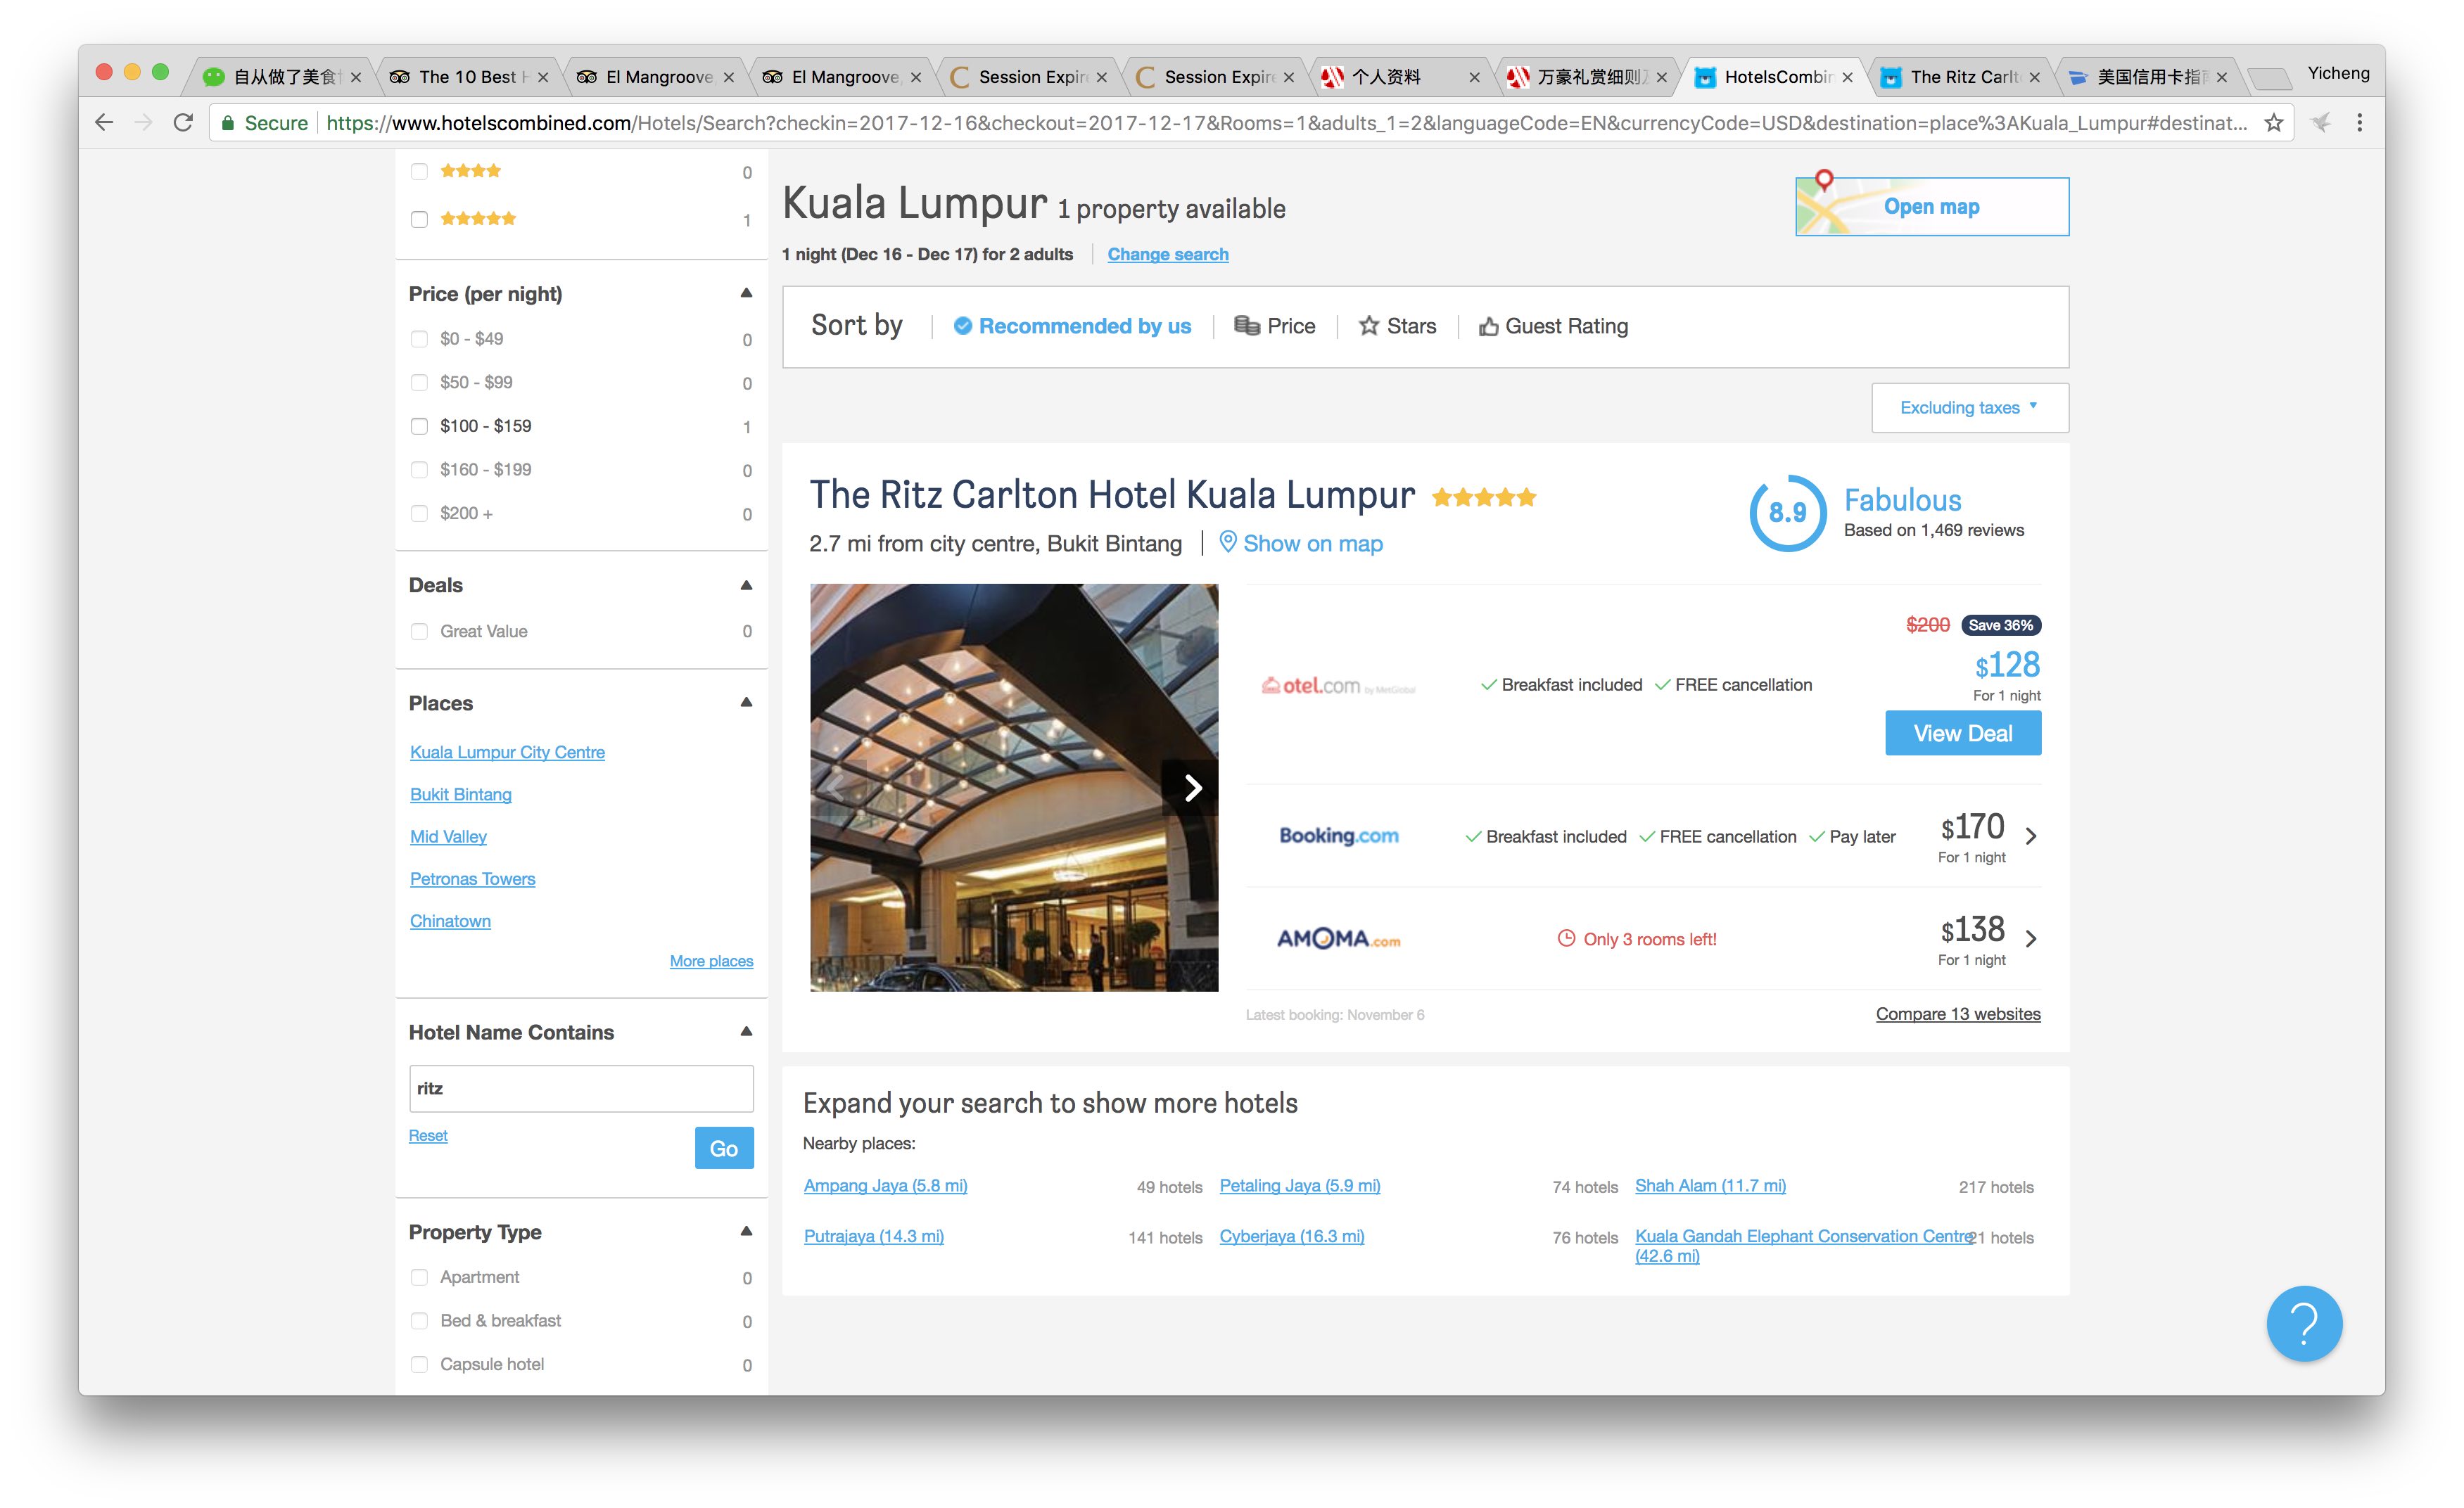Open the Booking.com $170 deal arrow
2464x1508 pixels.
tap(2030, 836)
